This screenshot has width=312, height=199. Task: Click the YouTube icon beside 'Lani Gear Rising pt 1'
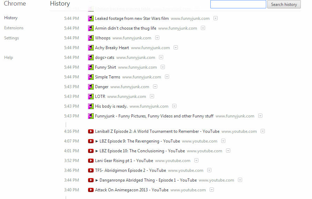(x=91, y=161)
